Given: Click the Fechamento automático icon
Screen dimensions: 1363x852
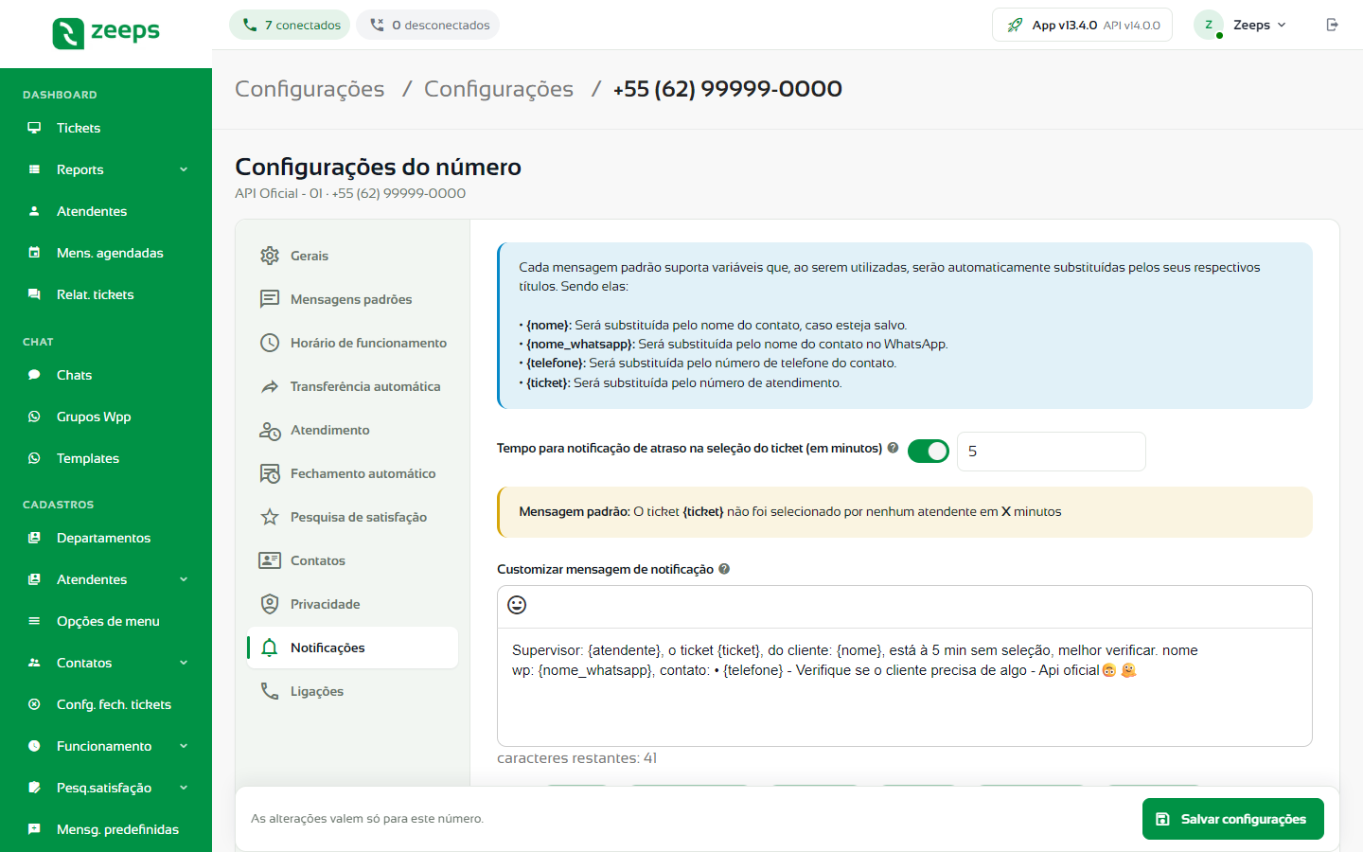Looking at the screenshot, I should [x=270, y=473].
